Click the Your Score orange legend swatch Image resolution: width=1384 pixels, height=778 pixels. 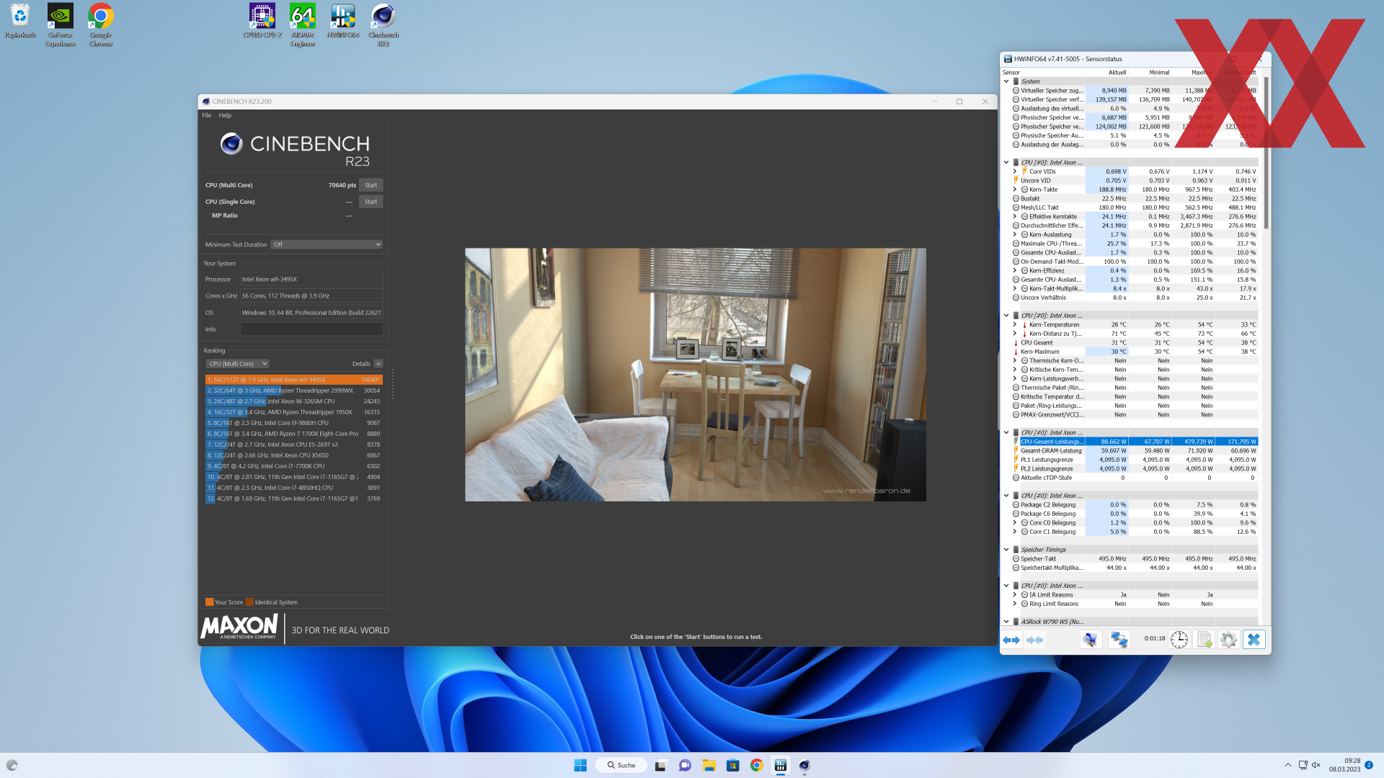tap(209, 602)
